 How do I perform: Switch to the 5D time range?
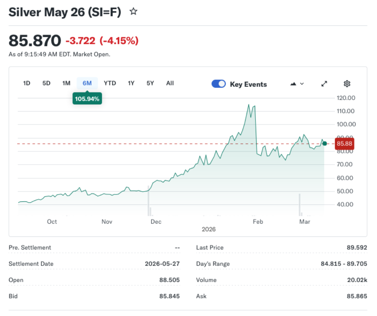click(46, 83)
